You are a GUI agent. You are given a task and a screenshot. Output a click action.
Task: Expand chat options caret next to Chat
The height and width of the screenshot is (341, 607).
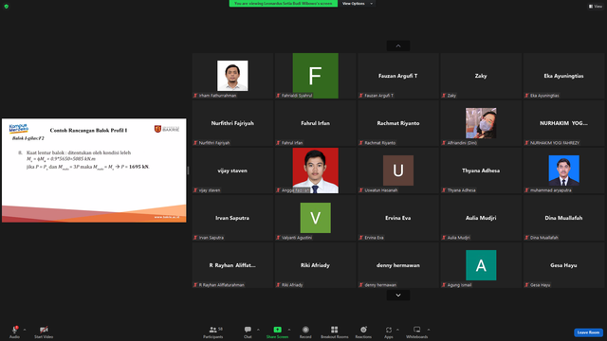[258, 330]
